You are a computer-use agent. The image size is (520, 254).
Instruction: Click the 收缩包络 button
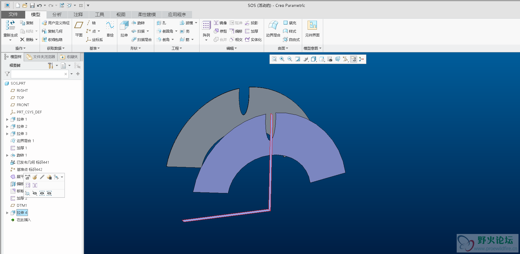pyautogui.click(x=52, y=39)
